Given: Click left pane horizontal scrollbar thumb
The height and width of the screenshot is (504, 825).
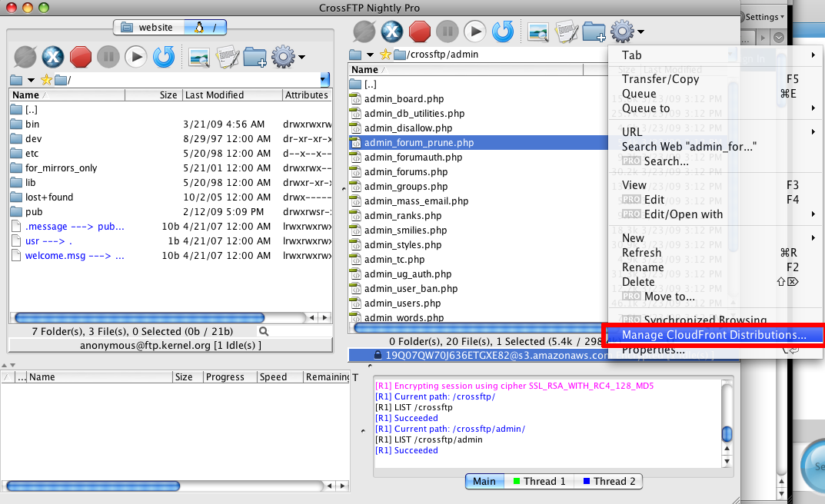Looking at the screenshot, I should point(139,317).
